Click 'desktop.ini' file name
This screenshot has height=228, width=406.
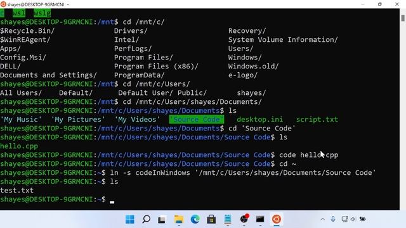point(259,120)
